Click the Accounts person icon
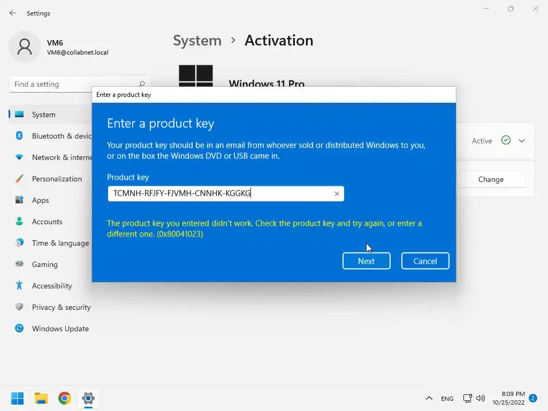This screenshot has width=548, height=411. pyautogui.click(x=19, y=221)
